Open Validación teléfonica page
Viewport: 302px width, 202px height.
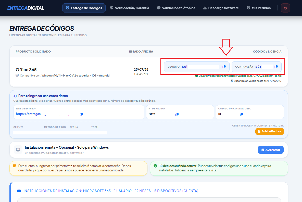coord(176,8)
